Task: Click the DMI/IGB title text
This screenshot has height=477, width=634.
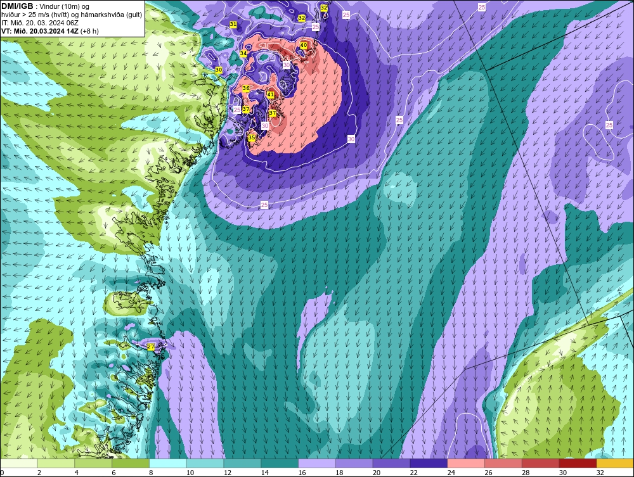Action: pyautogui.click(x=18, y=6)
